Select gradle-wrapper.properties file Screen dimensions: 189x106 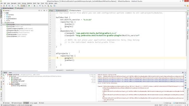(x=19, y=29)
